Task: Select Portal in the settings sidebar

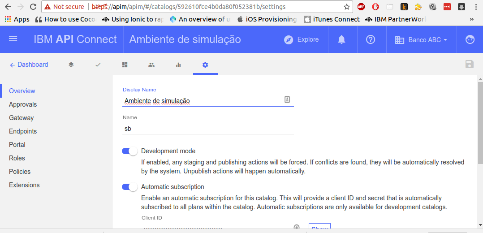Action: 17,145
